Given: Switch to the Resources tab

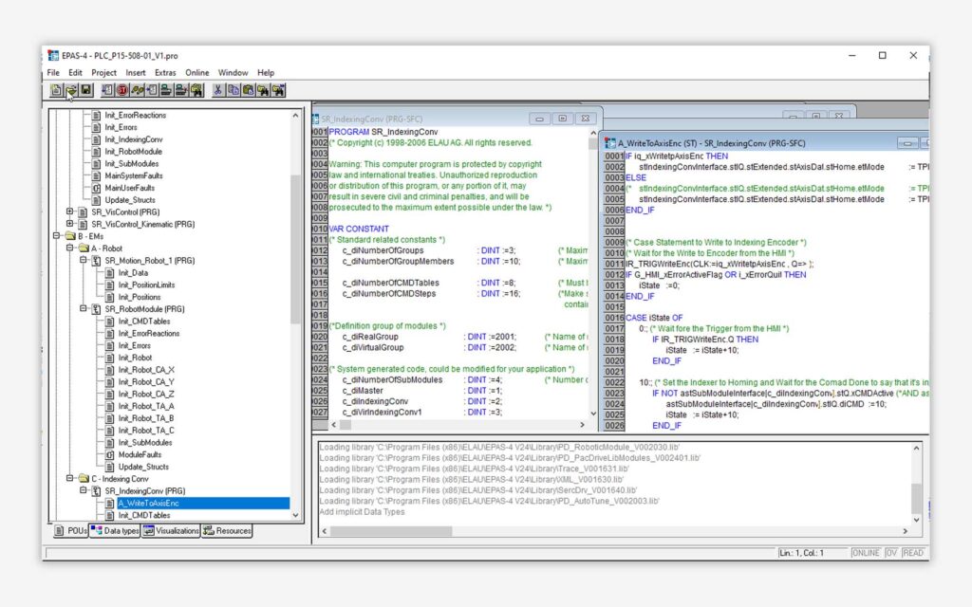Looking at the screenshot, I should 228,531.
